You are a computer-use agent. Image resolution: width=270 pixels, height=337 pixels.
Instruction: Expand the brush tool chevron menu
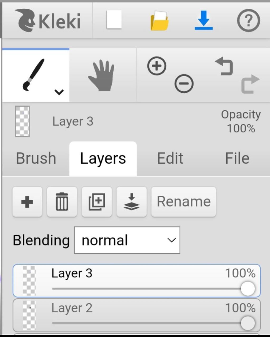pos(59,92)
